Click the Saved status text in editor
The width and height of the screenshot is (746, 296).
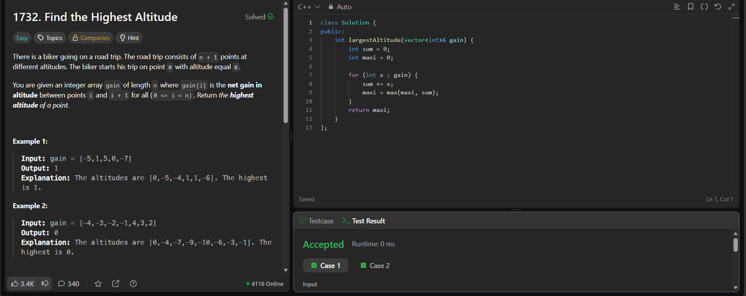pos(306,199)
